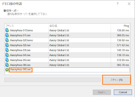This screenshot has width=135, height=97.
Task: Click the 365.76 ms ping value
Action: point(123,65)
